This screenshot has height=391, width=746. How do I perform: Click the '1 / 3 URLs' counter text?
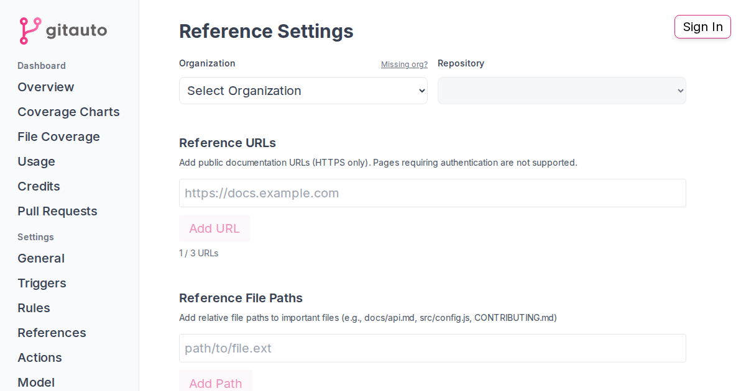[x=199, y=253]
